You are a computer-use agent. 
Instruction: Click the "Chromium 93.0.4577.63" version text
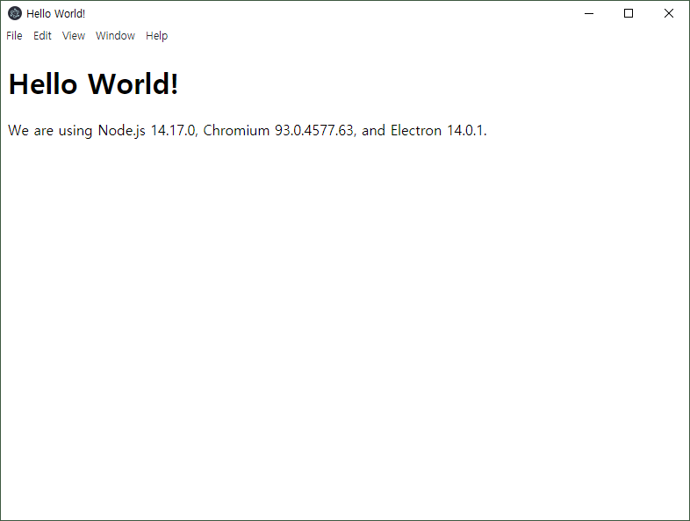coord(278,130)
